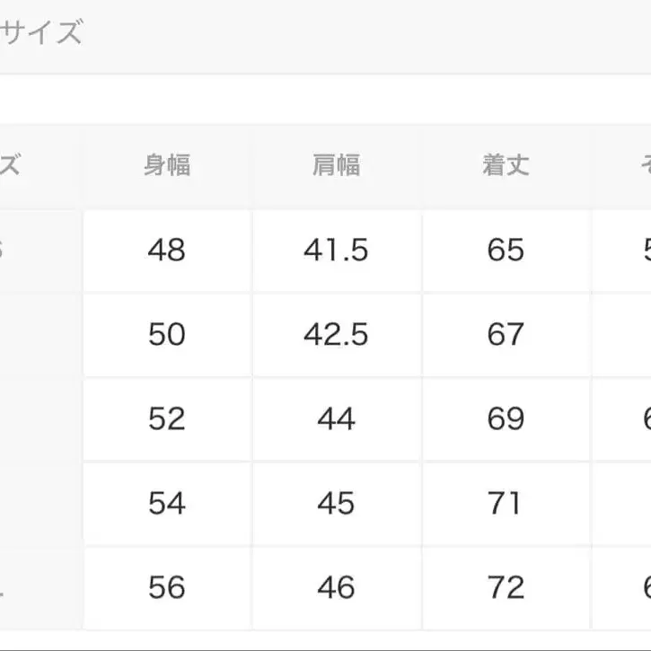
Task: Click the 71 length cell
Action: coord(506,504)
